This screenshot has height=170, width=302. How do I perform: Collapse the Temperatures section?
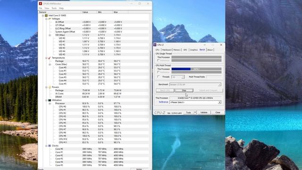[x=46, y=58]
